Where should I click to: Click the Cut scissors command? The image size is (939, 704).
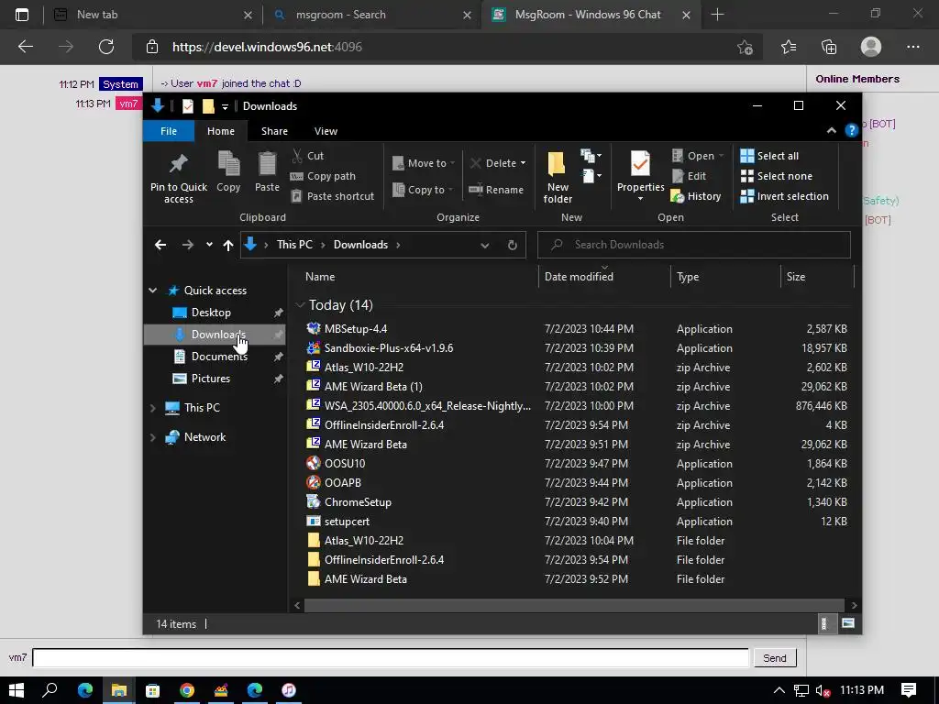(x=308, y=156)
